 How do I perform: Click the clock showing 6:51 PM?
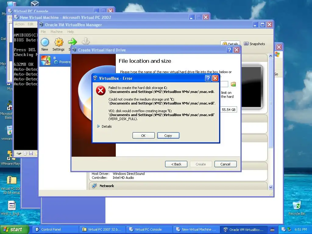[x=301, y=229]
